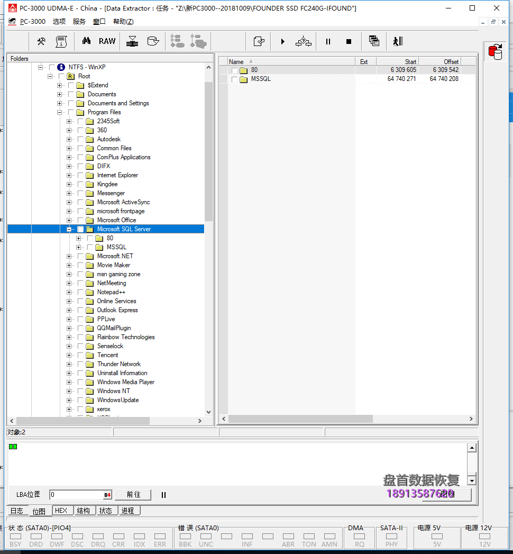Collapse the Root node
The image size is (513, 554).
50,76
